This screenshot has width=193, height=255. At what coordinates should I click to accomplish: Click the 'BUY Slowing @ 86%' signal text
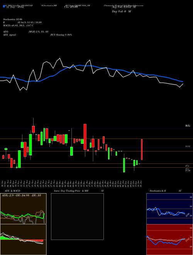coord(61,35)
